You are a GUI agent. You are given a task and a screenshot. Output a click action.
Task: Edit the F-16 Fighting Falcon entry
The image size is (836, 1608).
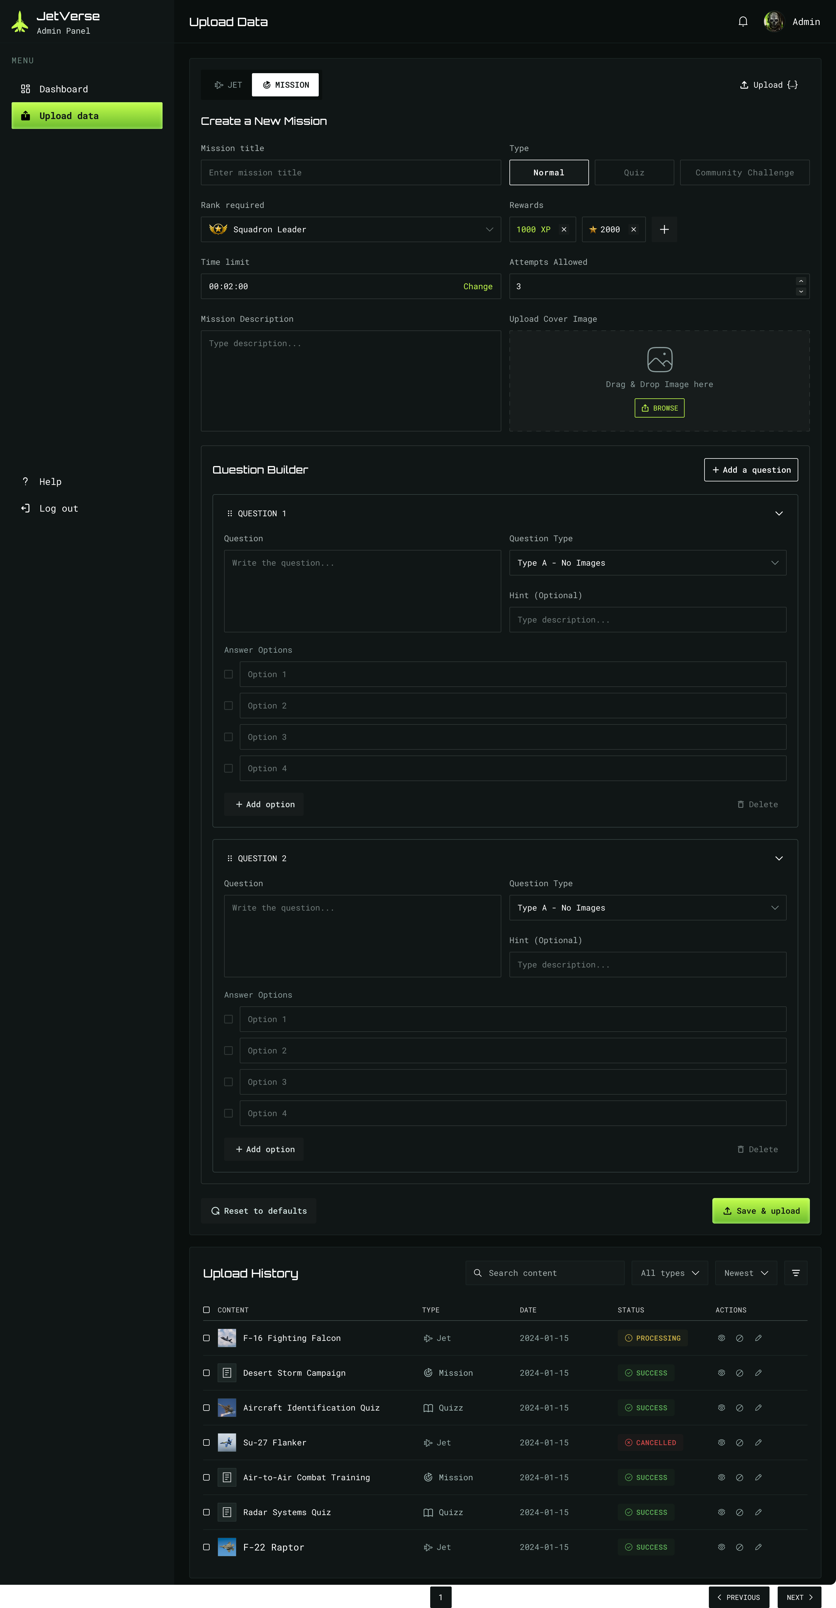tap(758, 1338)
